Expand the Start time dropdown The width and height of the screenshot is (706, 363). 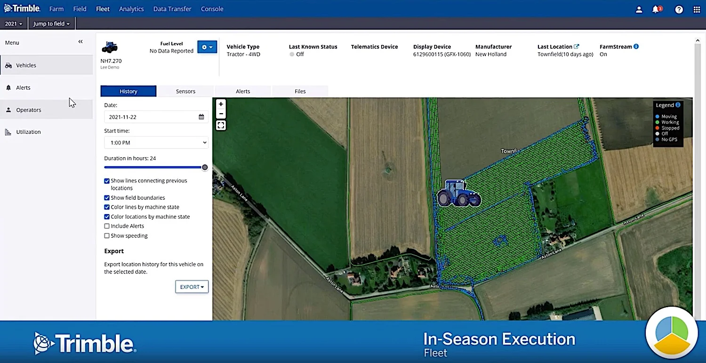156,142
